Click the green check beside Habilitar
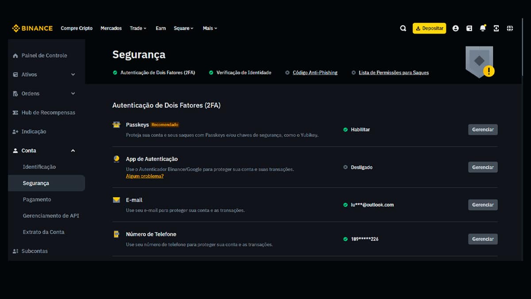531x299 pixels. 345,130
